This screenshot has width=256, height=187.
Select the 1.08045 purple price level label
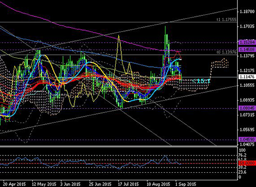pyautogui.click(x=247, y=108)
